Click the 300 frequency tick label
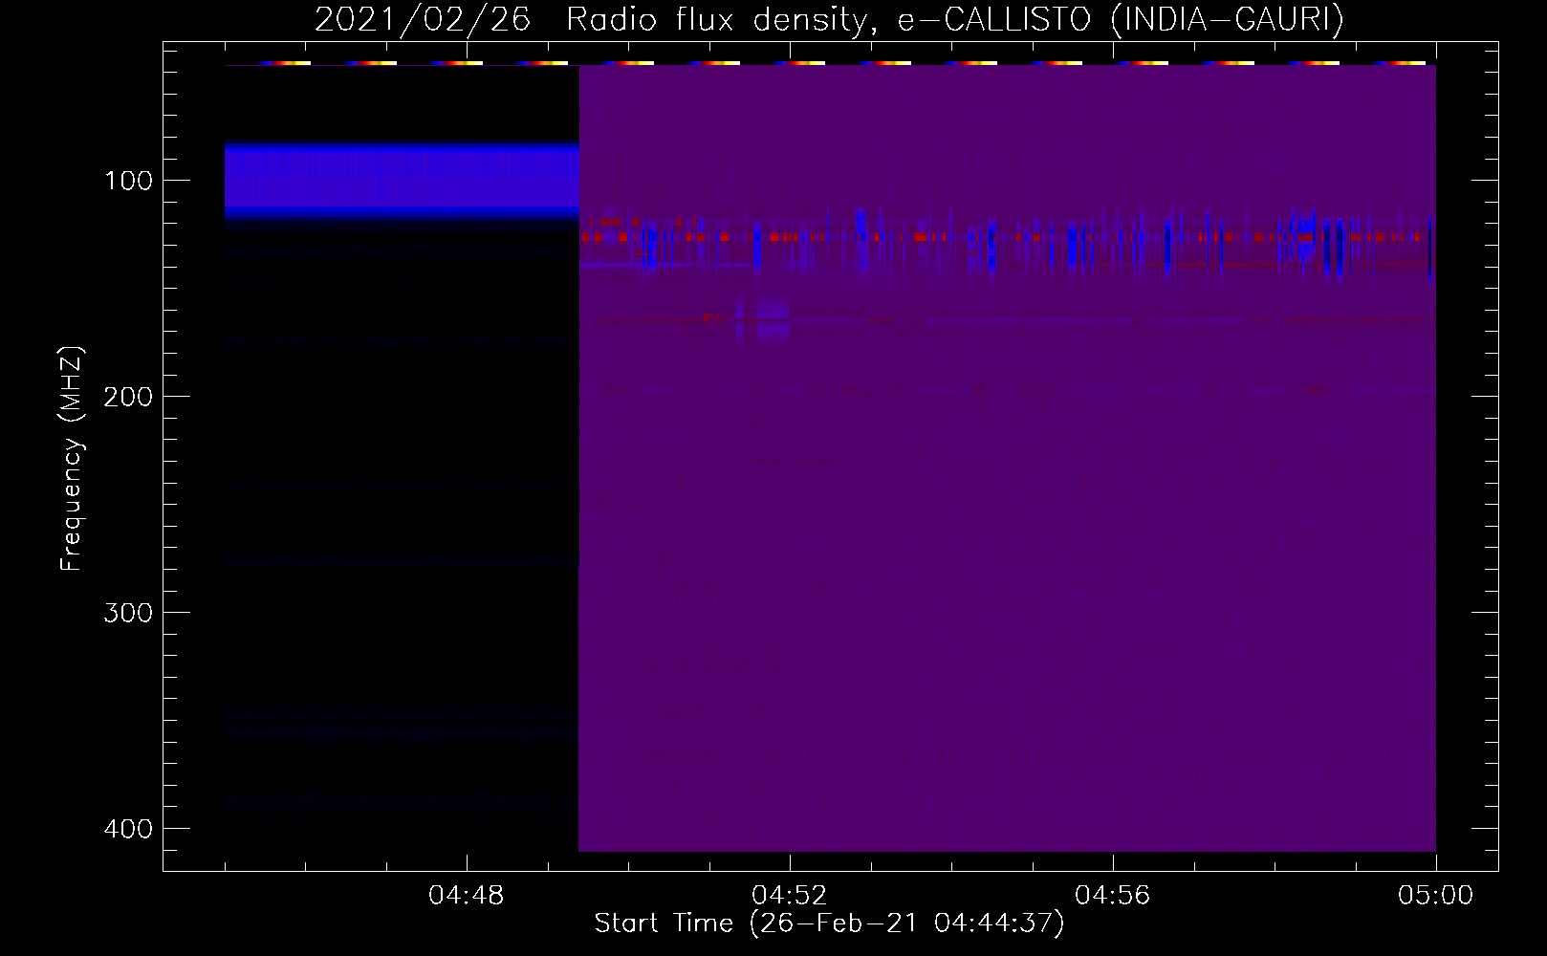The height and width of the screenshot is (956, 1547). click(128, 612)
